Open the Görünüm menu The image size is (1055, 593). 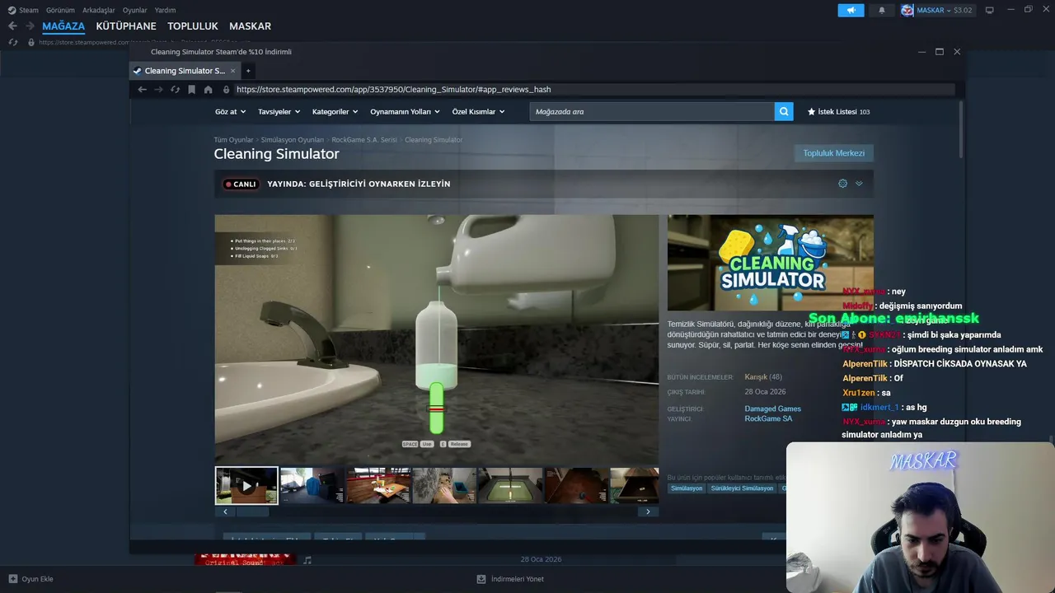[x=60, y=10]
